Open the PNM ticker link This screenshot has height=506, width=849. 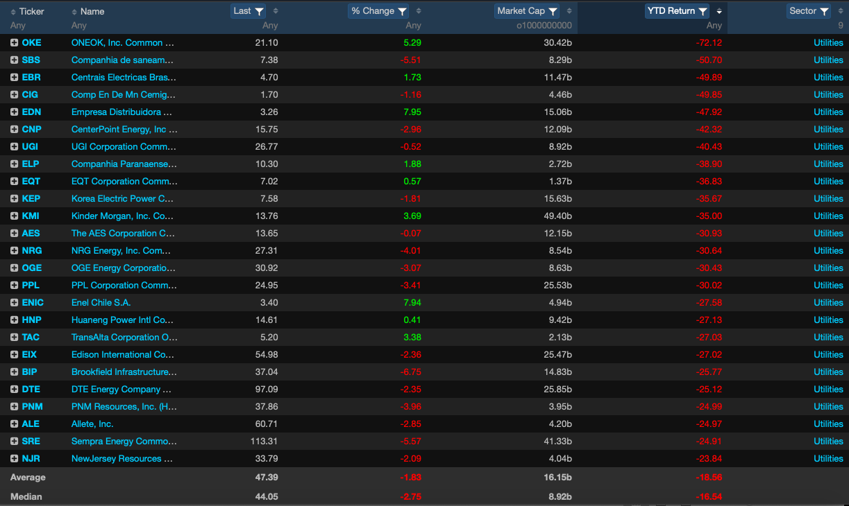pyautogui.click(x=32, y=407)
